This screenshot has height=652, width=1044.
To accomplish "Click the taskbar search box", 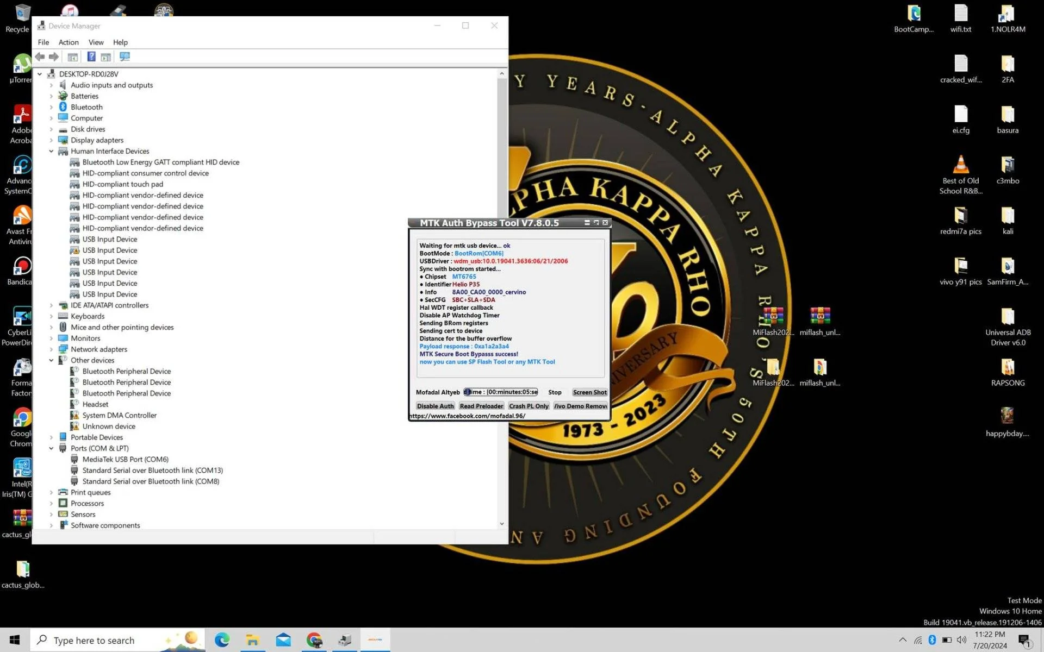I will click(117, 640).
